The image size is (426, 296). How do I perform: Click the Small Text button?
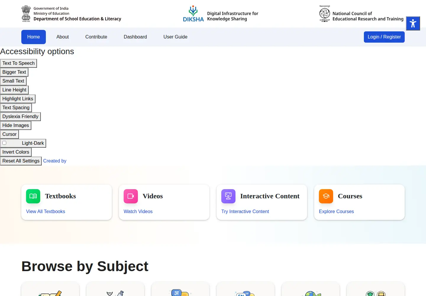coord(13,81)
